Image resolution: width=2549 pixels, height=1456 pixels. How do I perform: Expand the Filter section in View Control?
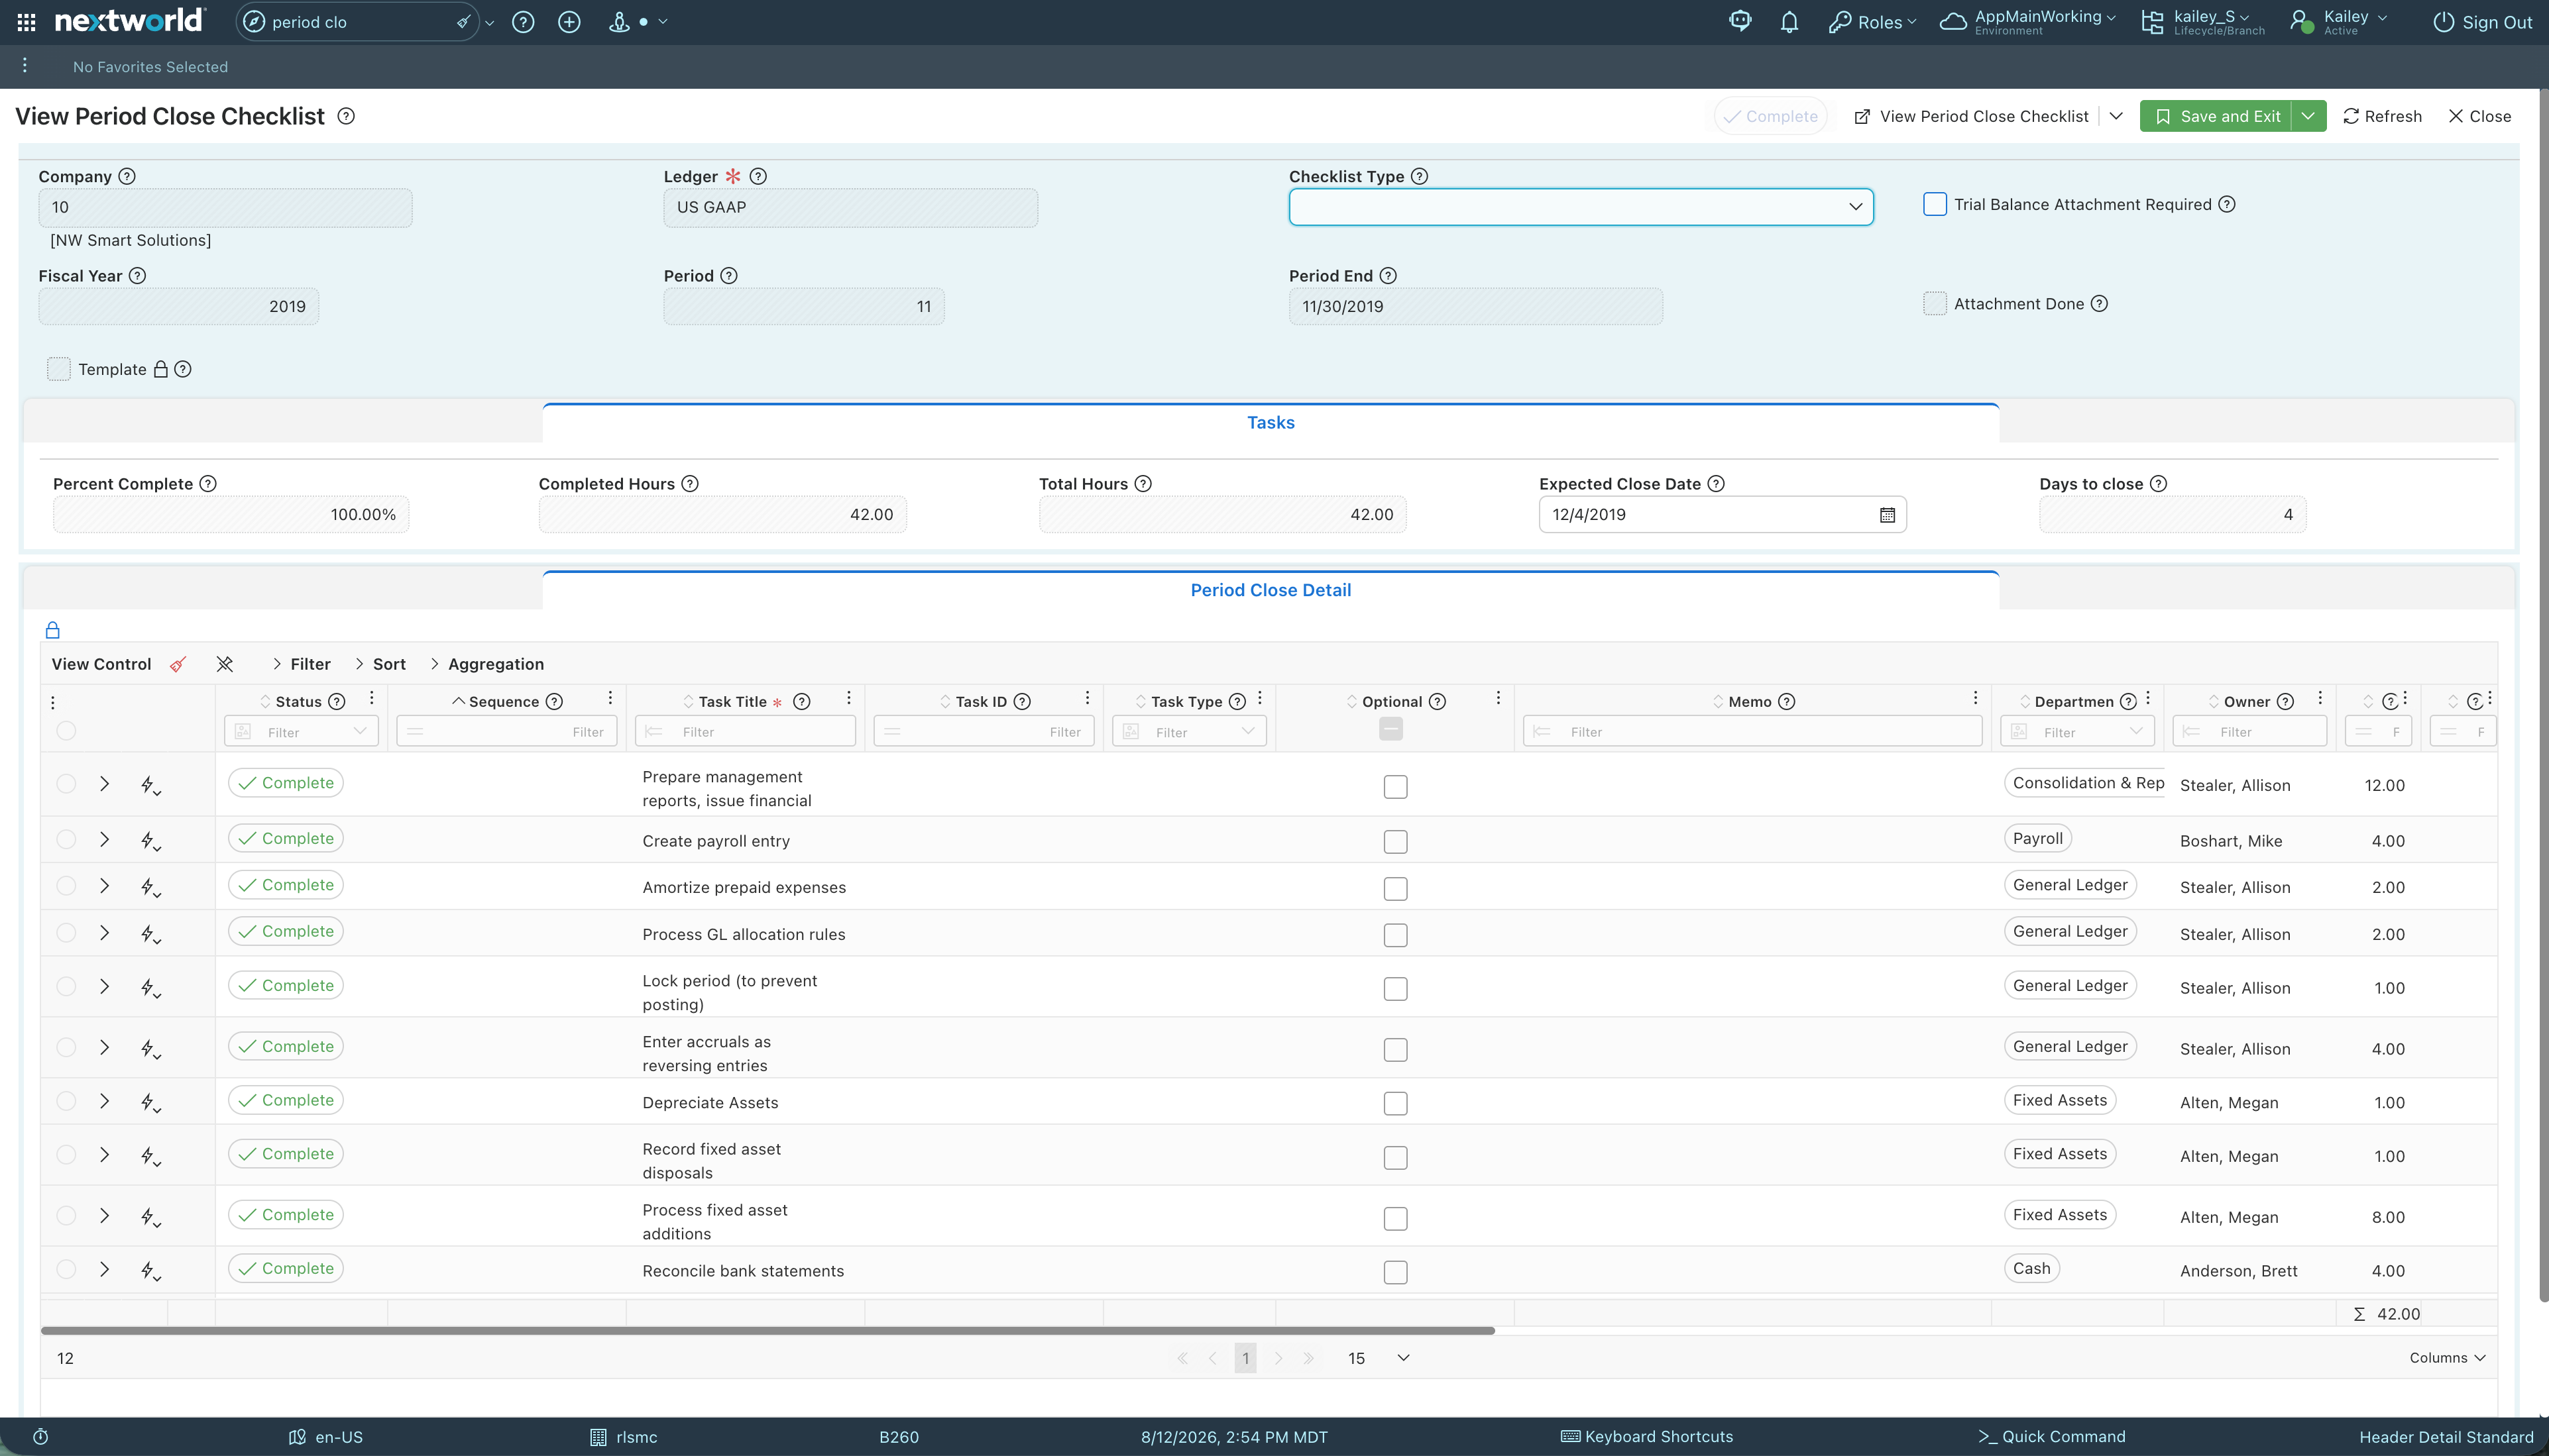pos(301,664)
